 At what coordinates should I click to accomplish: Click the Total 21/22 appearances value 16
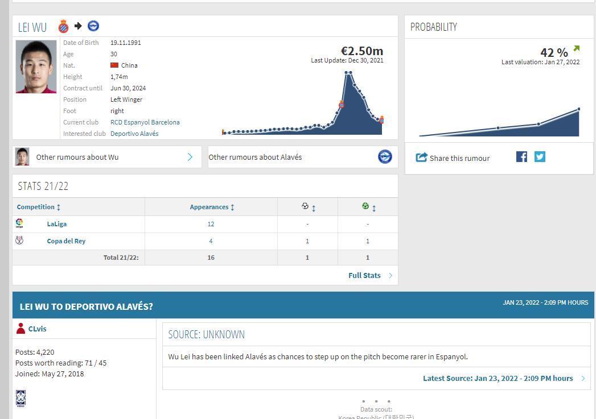211,258
